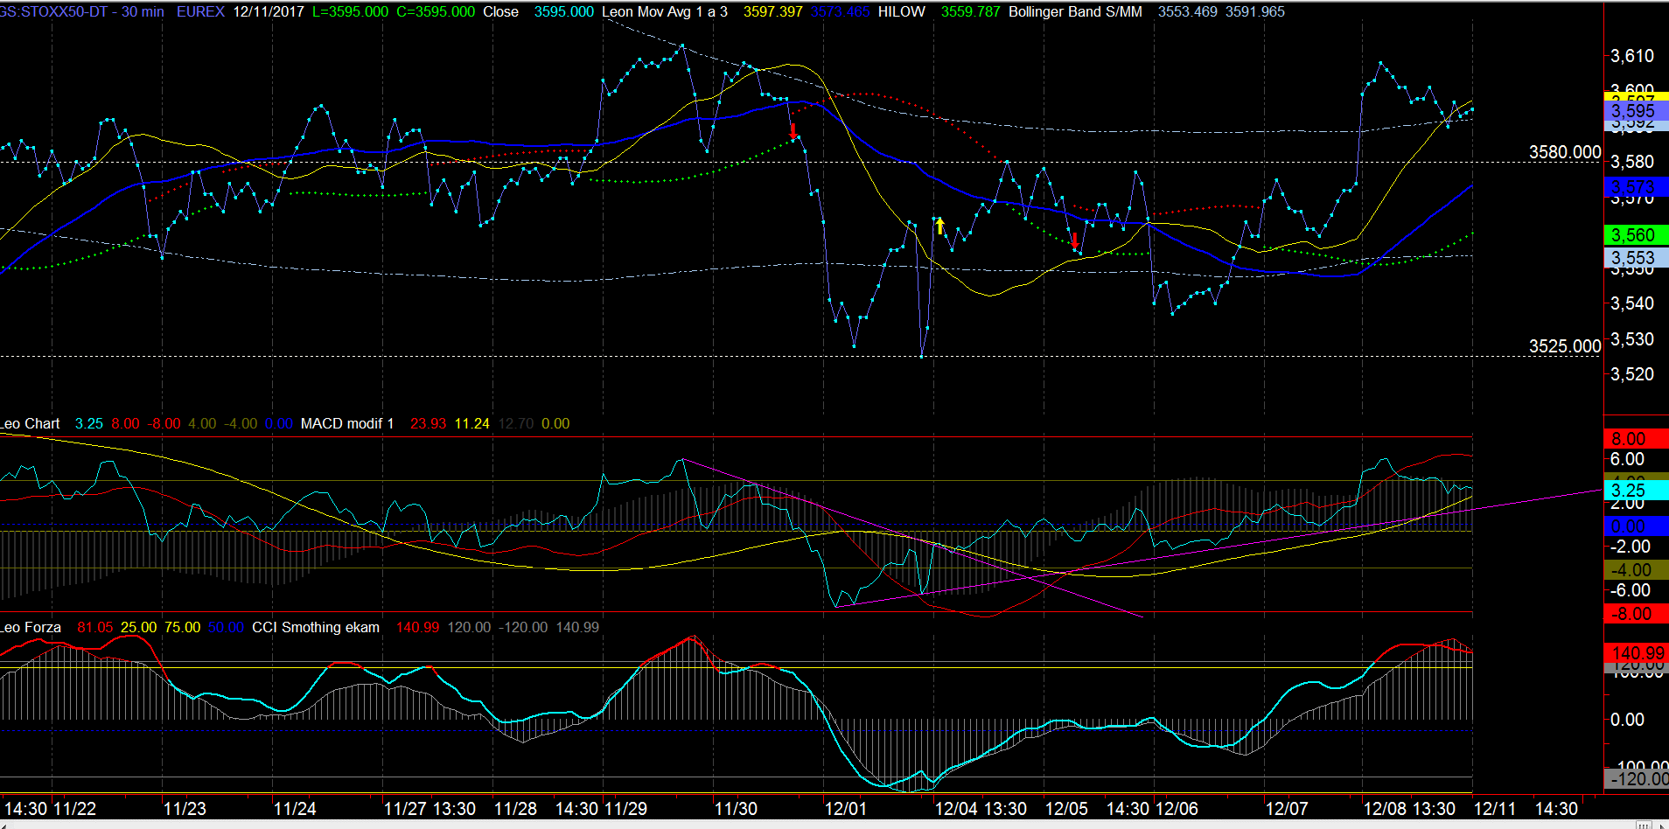
Task: Select the Leon Mov Avg 1 a 3 indicator label
Action: tap(665, 12)
